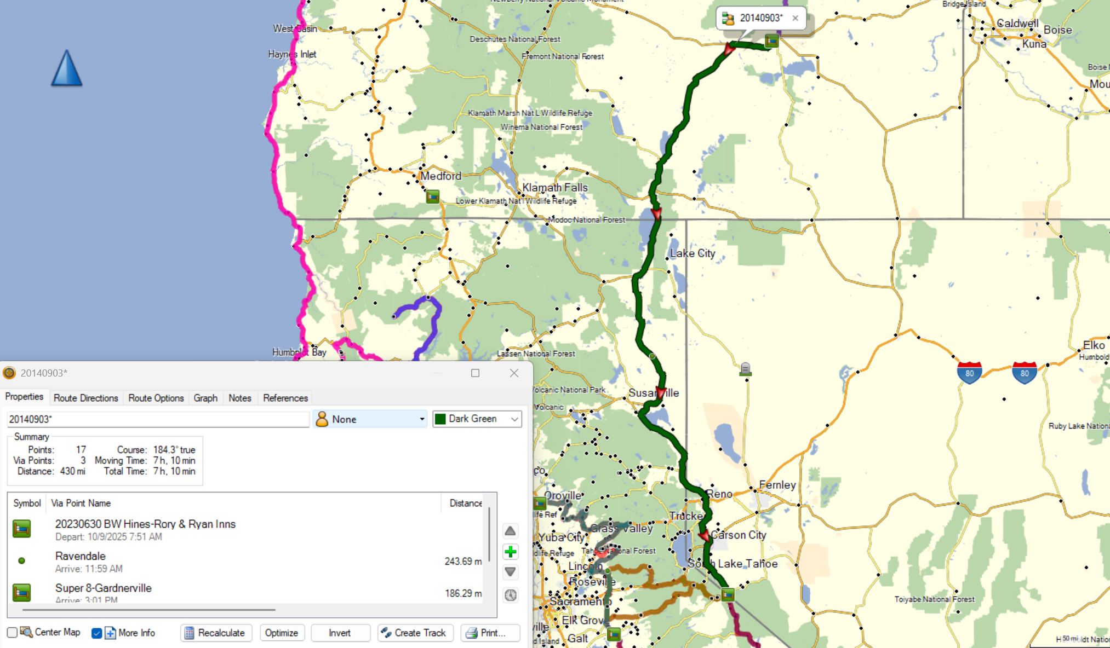This screenshot has width=1110, height=648.
Task: Click the I-80 interstate shield icon
Action: pos(969,373)
